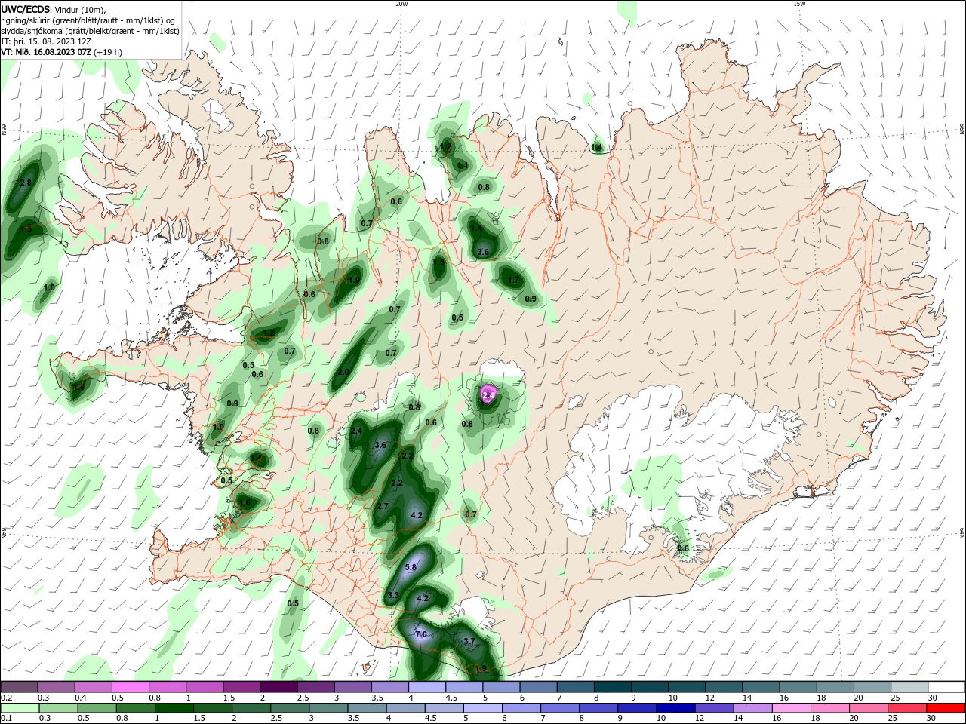This screenshot has height=724, width=966.
Task: Click the 20W longitude label at top
Action: (x=401, y=4)
